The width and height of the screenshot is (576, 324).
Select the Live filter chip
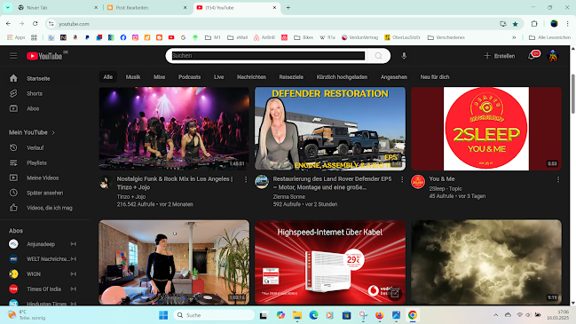[x=219, y=76]
